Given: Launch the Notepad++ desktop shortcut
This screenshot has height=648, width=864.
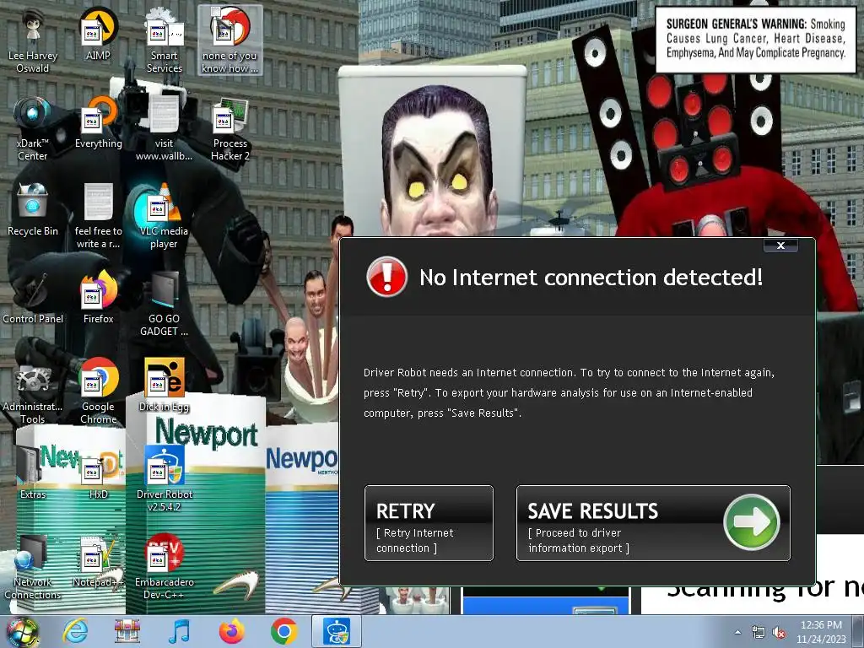Looking at the screenshot, I should [98, 561].
